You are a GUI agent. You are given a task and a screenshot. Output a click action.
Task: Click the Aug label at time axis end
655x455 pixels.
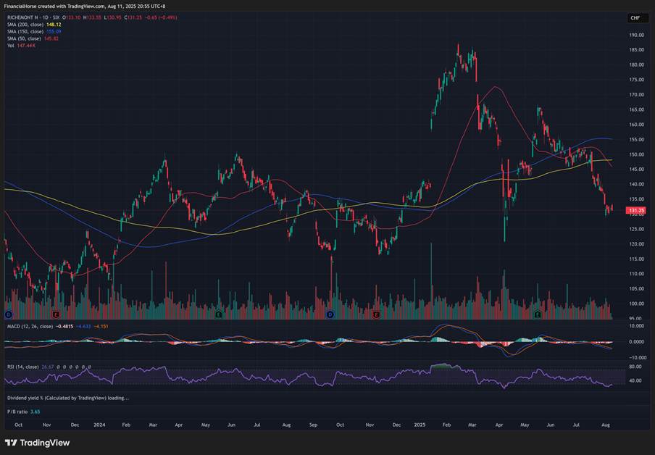point(606,425)
